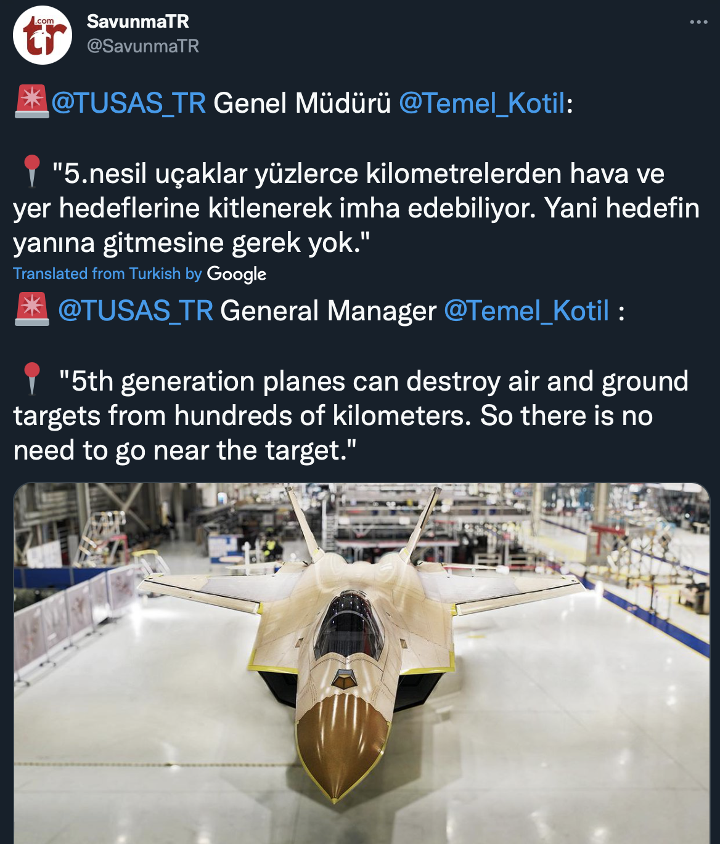Click the red pin emoji before "5th generation"
720x844 pixels.
tap(31, 379)
